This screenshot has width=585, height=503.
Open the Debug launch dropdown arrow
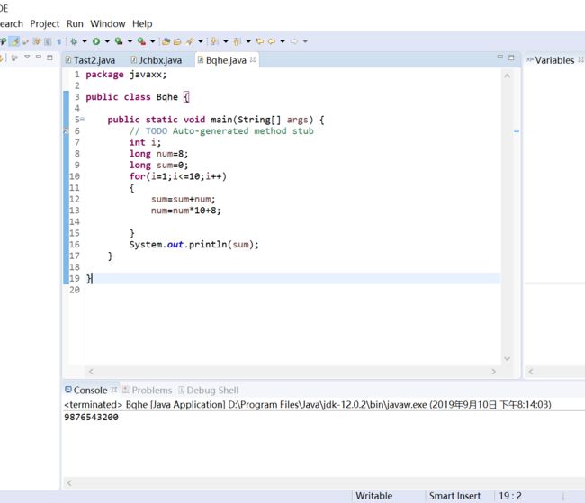pyautogui.click(x=85, y=41)
